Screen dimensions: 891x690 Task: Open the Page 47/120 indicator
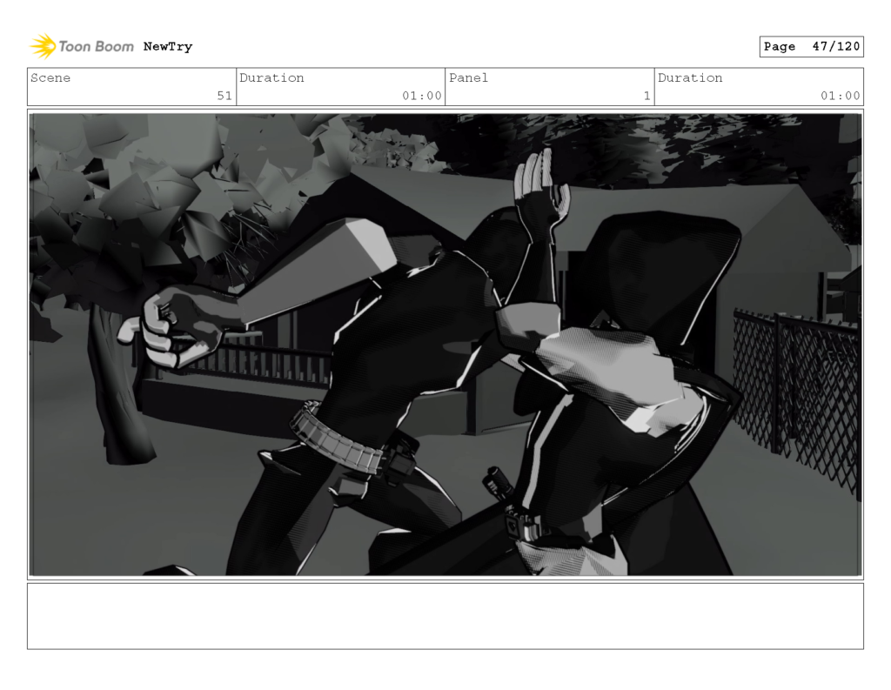(811, 46)
